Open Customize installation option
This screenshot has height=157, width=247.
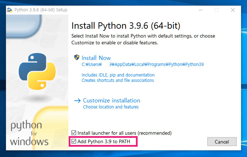111,101
